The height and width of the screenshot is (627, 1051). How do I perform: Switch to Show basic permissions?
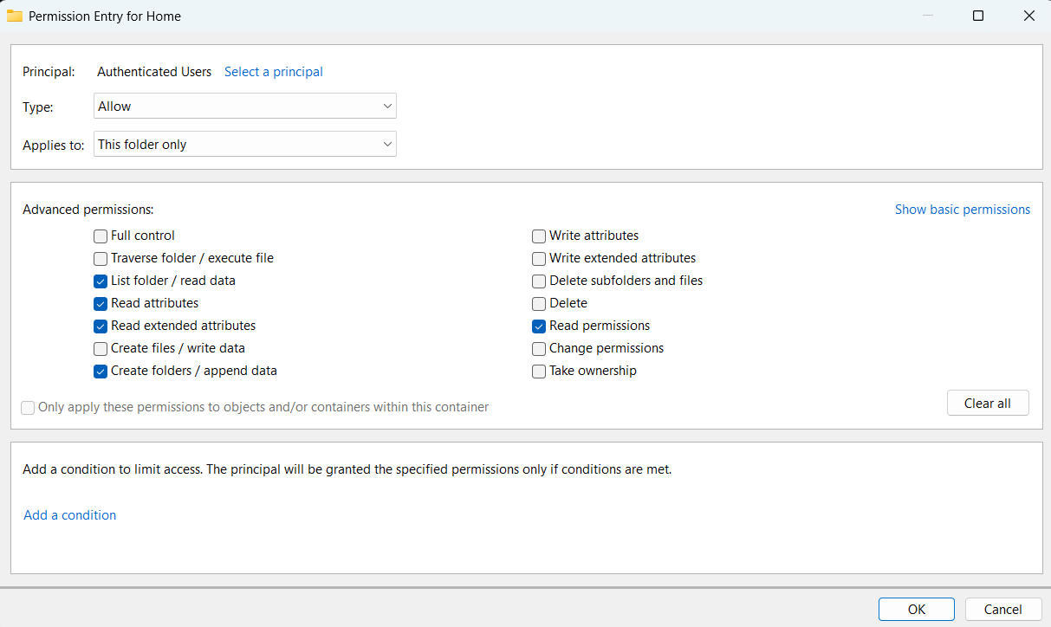pos(963,210)
